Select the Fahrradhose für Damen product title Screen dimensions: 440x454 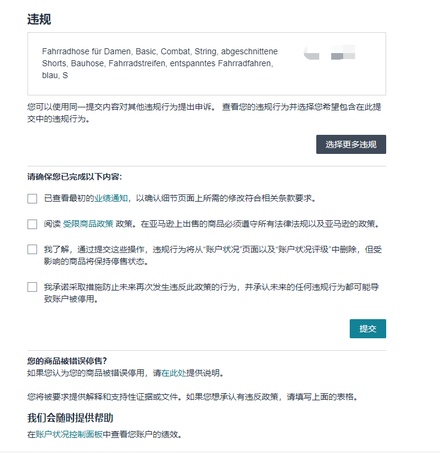click(160, 63)
